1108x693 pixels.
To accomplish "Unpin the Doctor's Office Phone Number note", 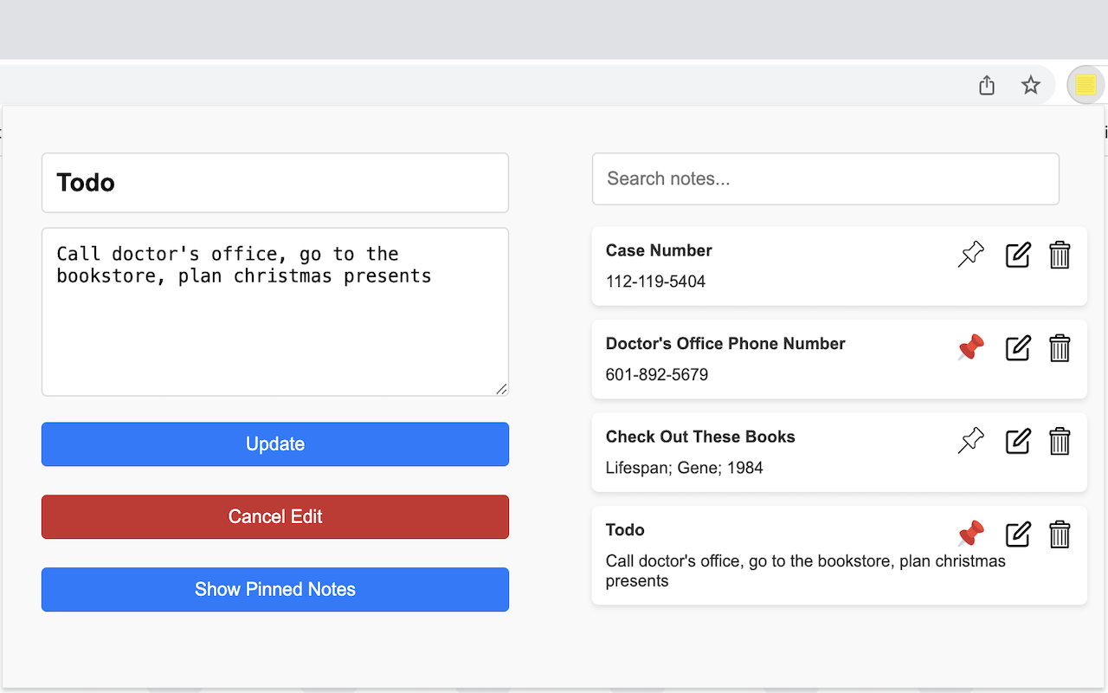I will (971, 348).
